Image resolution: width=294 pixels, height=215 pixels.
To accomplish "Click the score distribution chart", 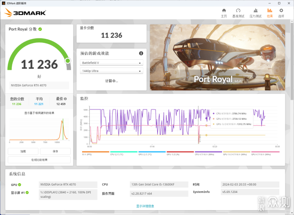I will [39, 130].
